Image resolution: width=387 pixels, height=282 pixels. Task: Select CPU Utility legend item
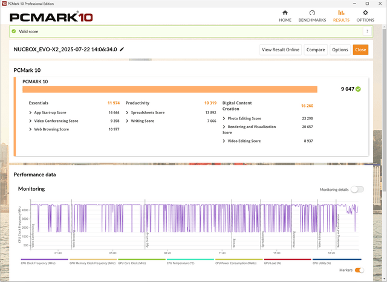pos(337,261)
